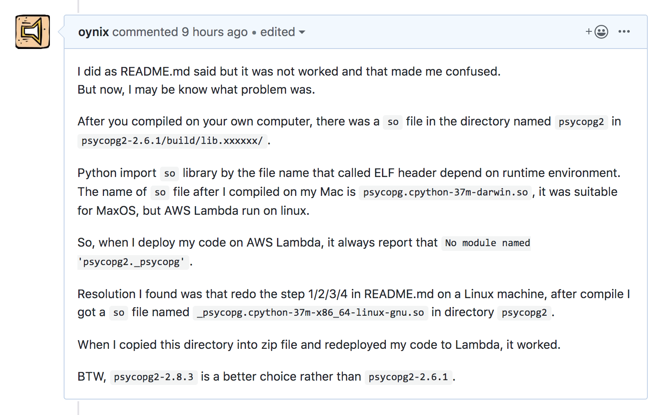The width and height of the screenshot is (659, 415).
Task: Click the psycopg2-2.6.1/build/lib.xxxxxx/ code path
Action: coord(172,141)
